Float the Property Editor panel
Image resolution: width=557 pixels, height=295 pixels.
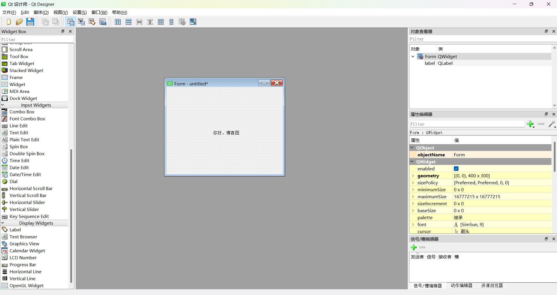click(546, 114)
